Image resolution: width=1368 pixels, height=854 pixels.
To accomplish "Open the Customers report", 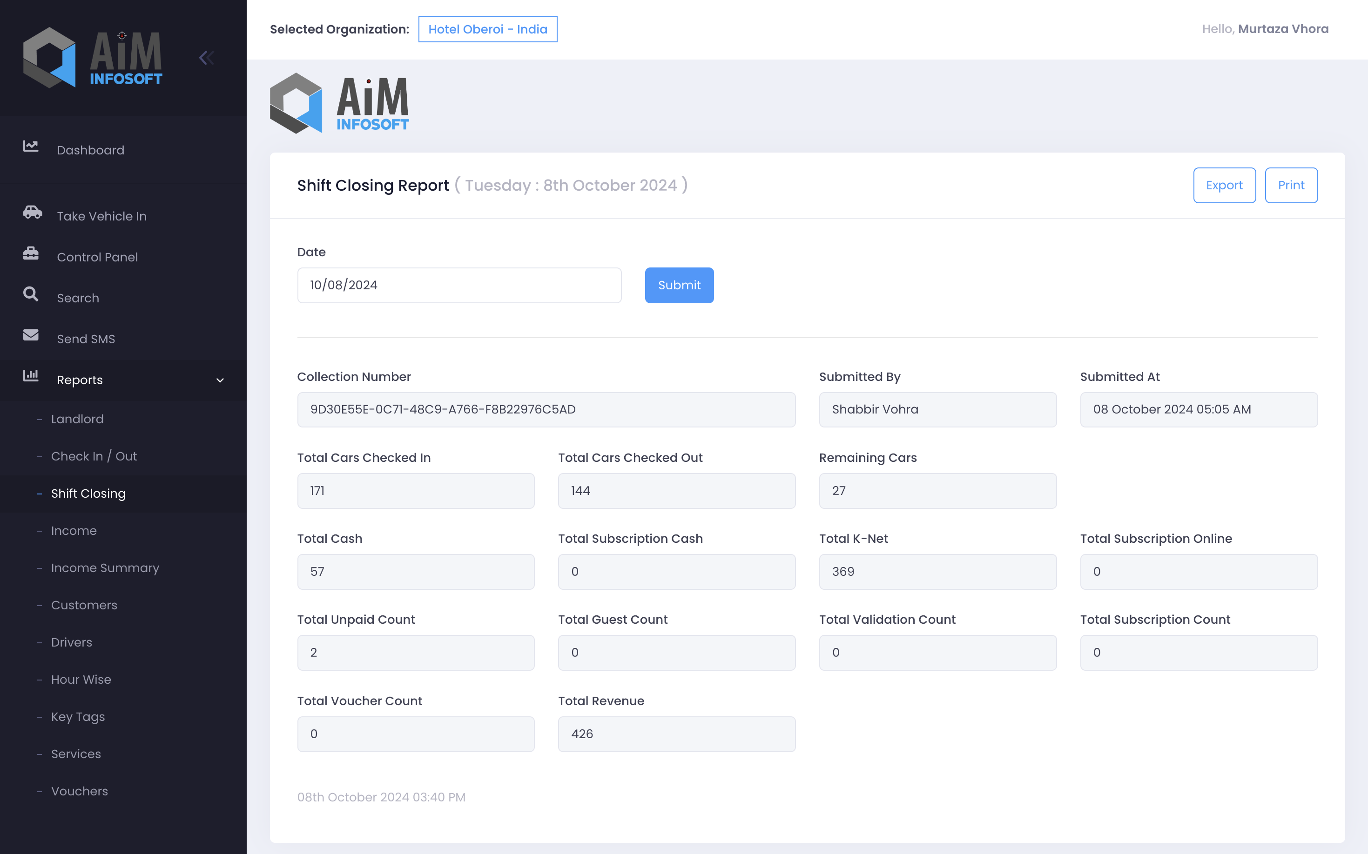I will coord(123,606).
